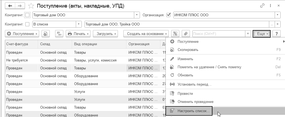This screenshot has height=117, width=285.
Task: Select Настроить список in the menu
Action: coord(194,111)
